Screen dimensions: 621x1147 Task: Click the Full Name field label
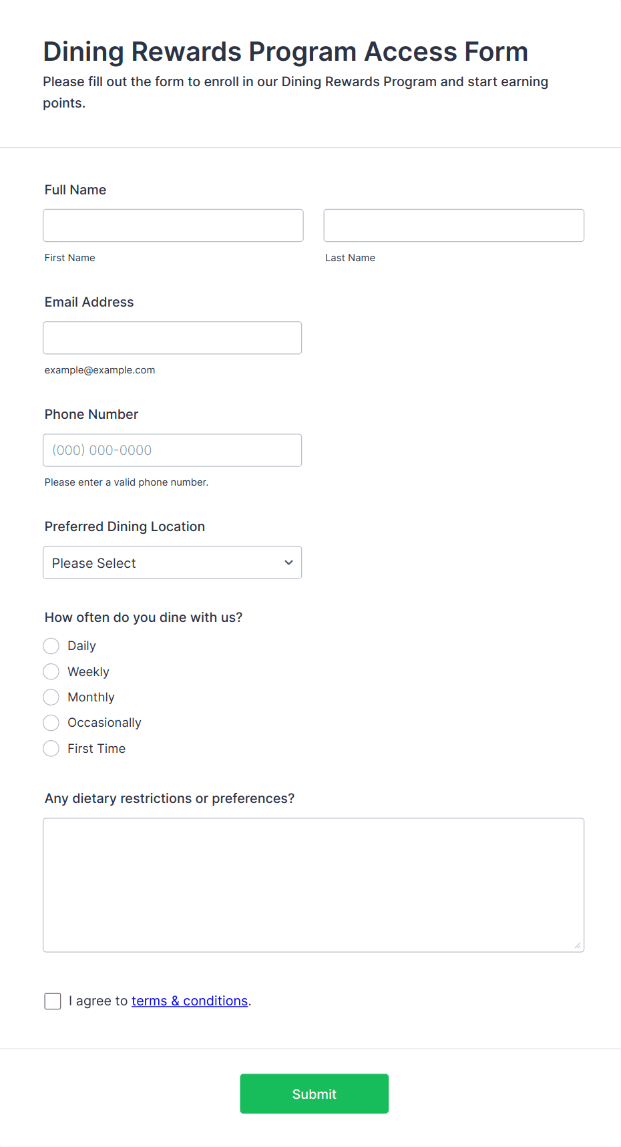tap(75, 190)
